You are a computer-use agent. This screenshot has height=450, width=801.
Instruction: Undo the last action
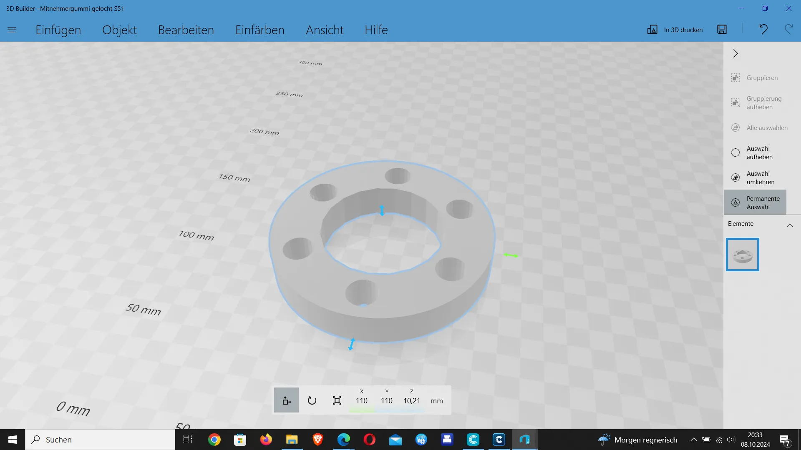tap(763, 29)
